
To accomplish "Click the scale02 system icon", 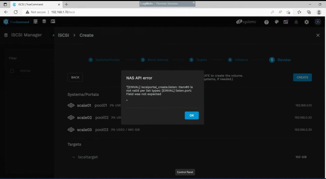I will pyautogui.click(x=71, y=117).
